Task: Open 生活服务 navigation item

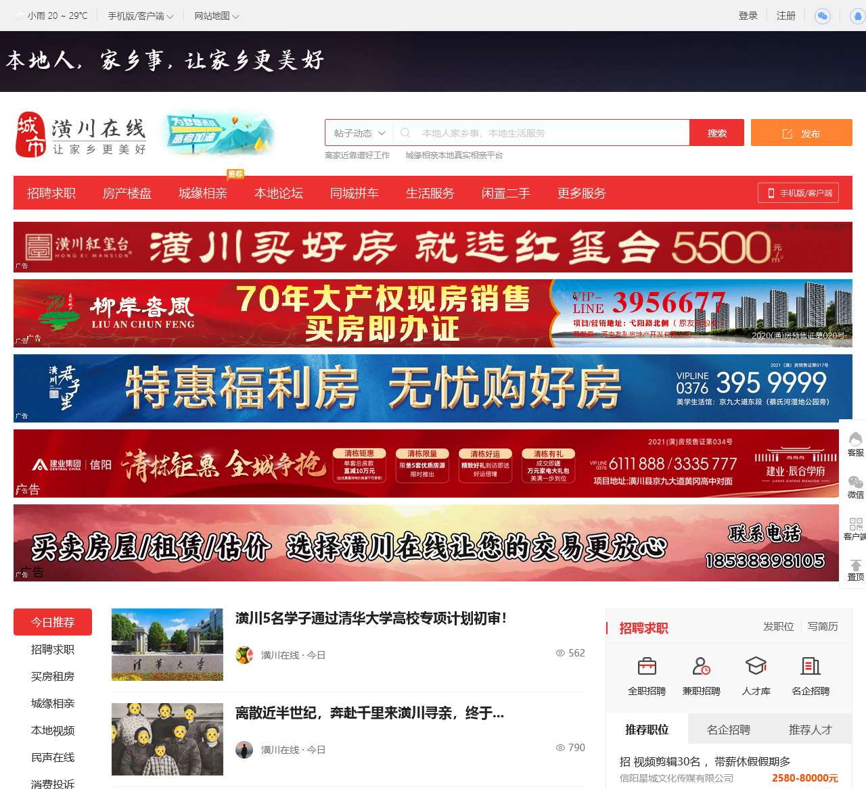Action: [x=430, y=193]
